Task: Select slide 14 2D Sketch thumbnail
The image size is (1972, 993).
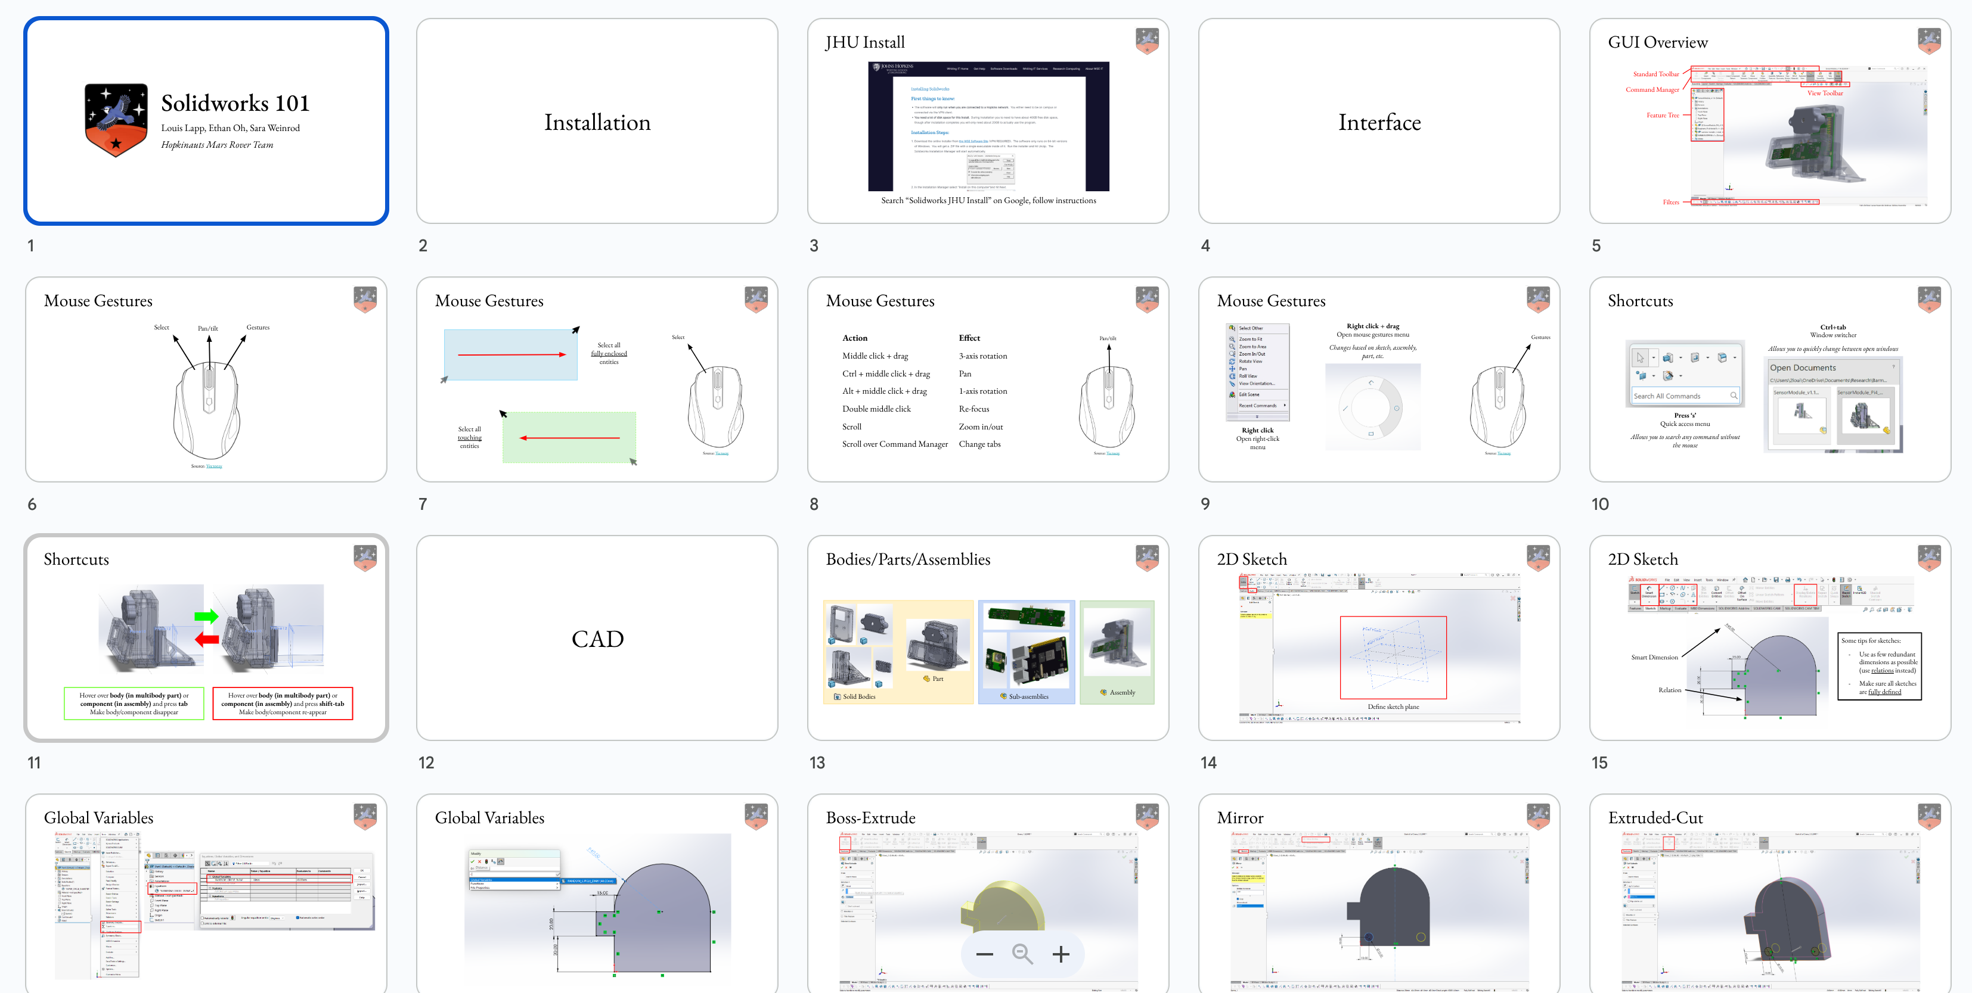Action: tap(1379, 638)
